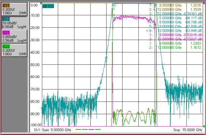Click magenta reference arrow at top right
206x135 pixels.
pos(204,3)
